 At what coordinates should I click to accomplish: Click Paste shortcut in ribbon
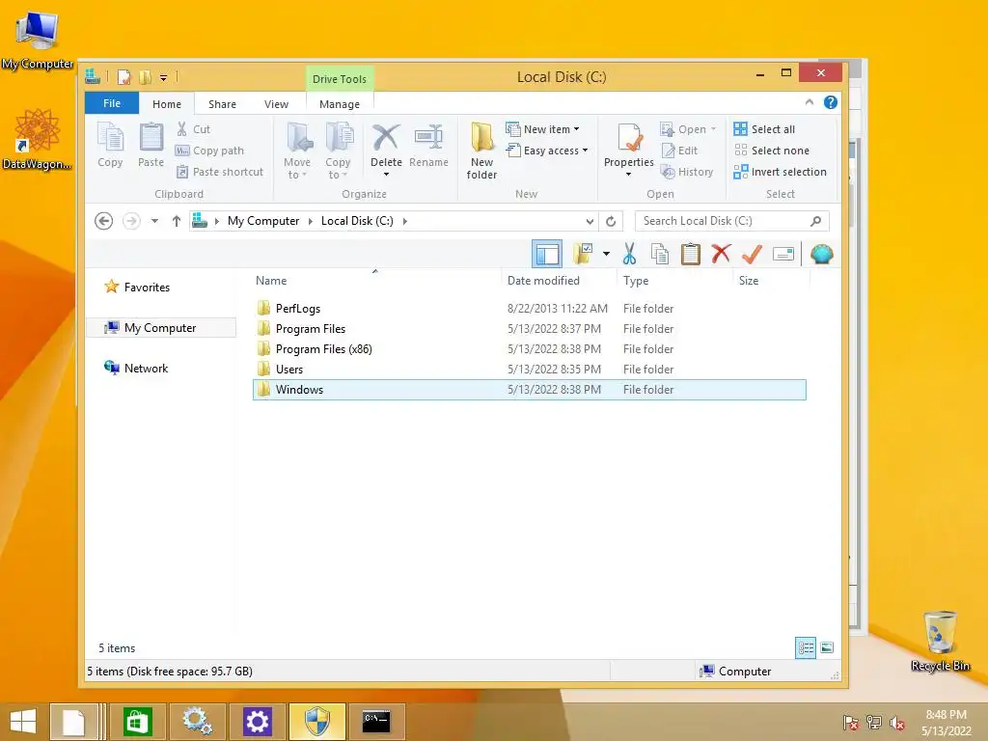click(x=219, y=172)
